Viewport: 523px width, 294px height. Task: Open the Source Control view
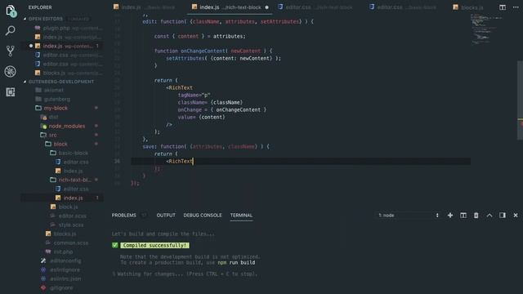click(11, 51)
